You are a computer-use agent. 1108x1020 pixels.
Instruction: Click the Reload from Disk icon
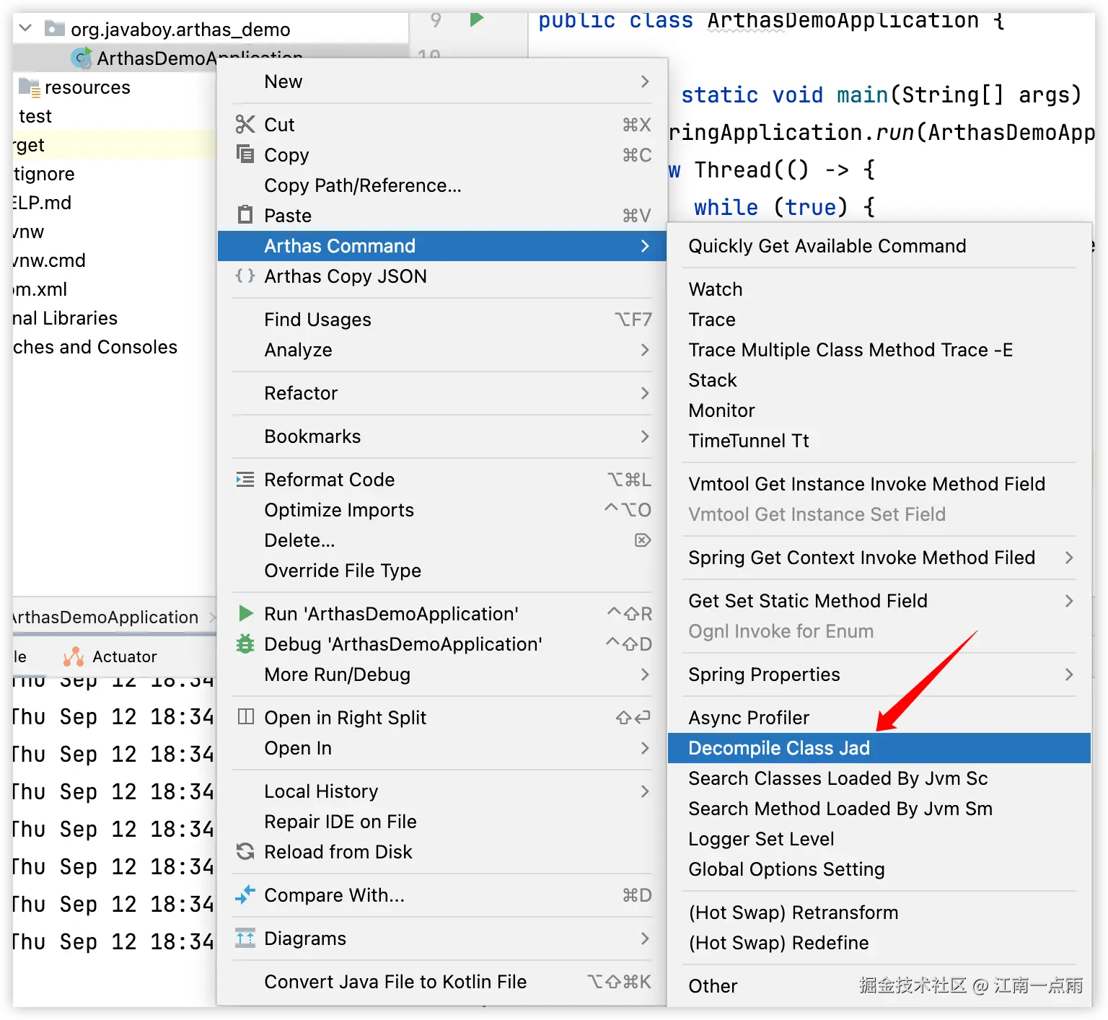click(245, 851)
